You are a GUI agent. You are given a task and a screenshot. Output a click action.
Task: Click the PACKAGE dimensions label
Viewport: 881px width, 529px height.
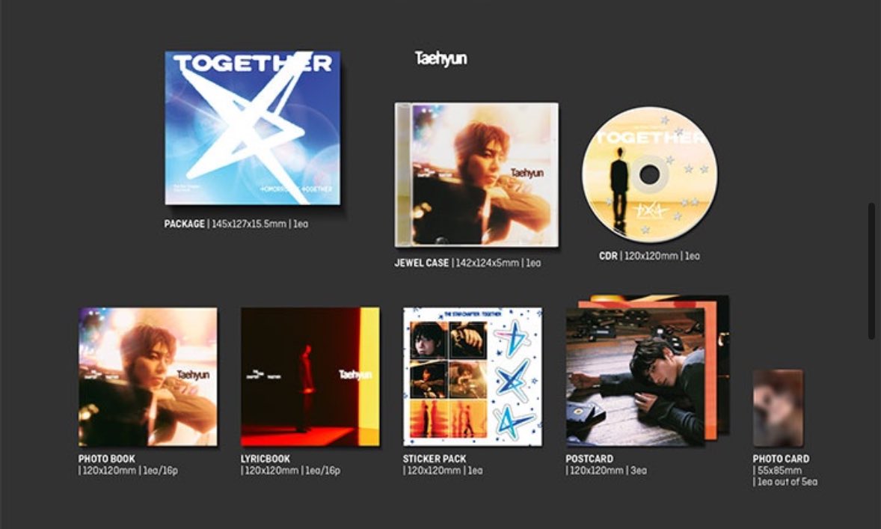(236, 224)
